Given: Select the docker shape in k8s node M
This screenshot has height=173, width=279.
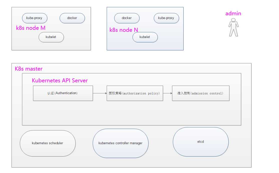Looking at the screenshot, I should pos(72,18).
